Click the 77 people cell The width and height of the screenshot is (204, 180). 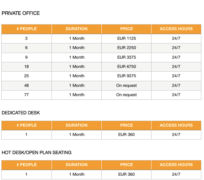click(26, 95)
